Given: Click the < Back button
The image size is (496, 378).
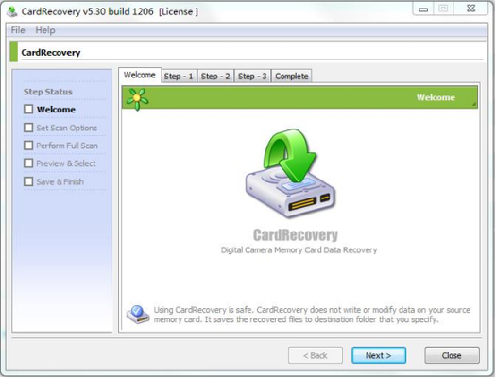Looking at the screenshot, I should click(x=316, y=355).
